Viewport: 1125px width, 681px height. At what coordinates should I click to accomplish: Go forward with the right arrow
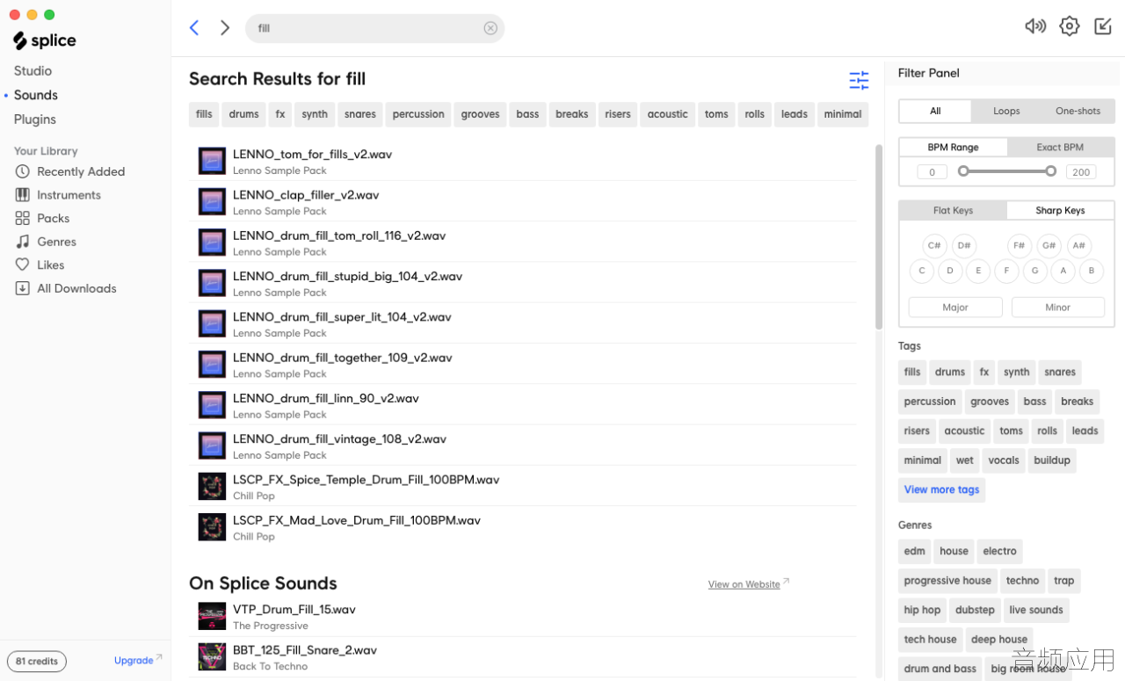click(225, 28)
